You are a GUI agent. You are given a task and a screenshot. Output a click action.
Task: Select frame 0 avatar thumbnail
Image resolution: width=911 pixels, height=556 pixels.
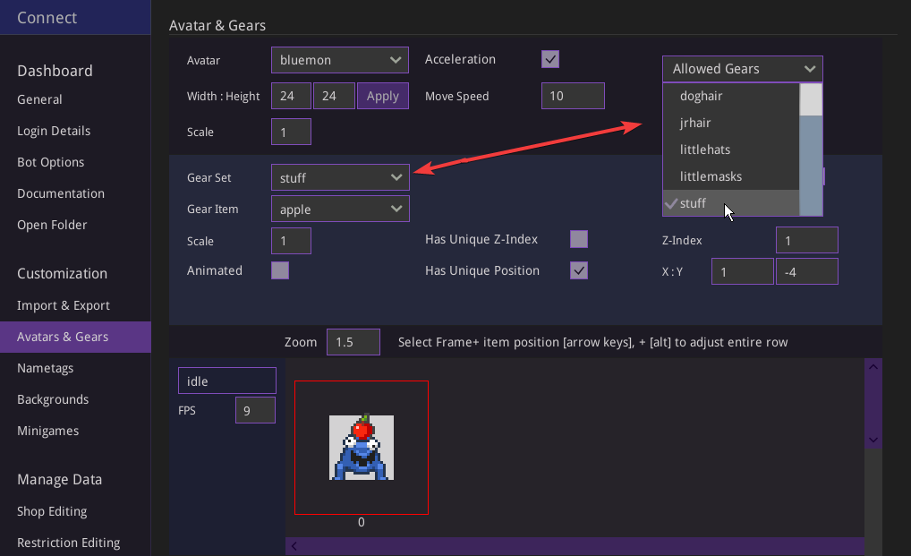pyautogui.click(x=362, y=448)
